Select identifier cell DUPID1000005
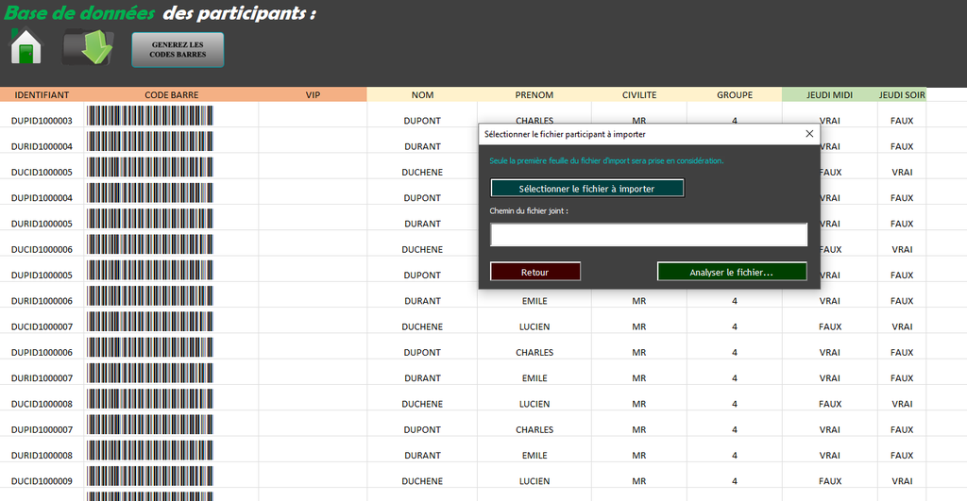 pyautogui.click(x=42, y=276)
